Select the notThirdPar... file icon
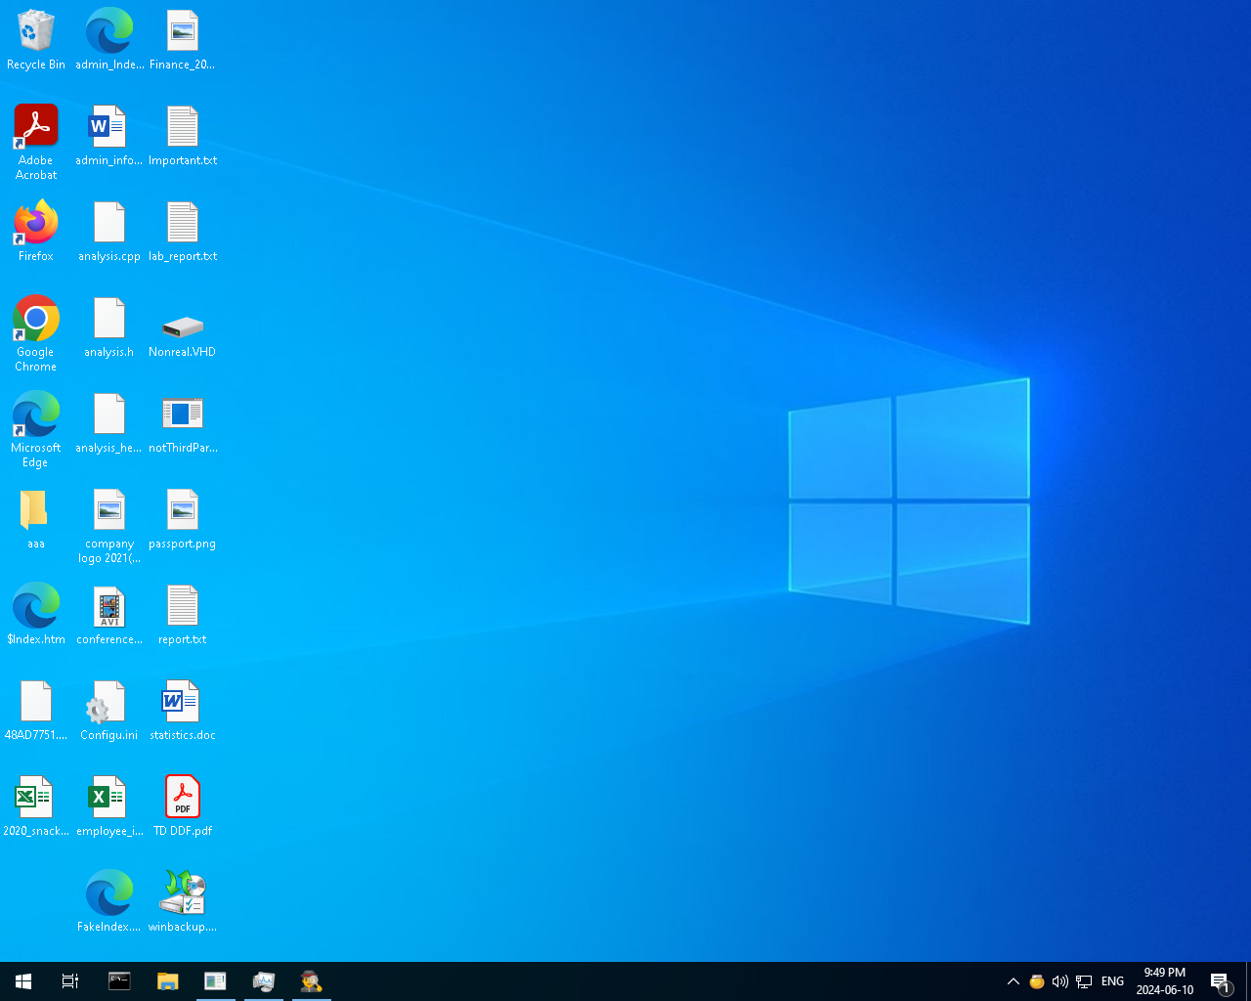 183,423
